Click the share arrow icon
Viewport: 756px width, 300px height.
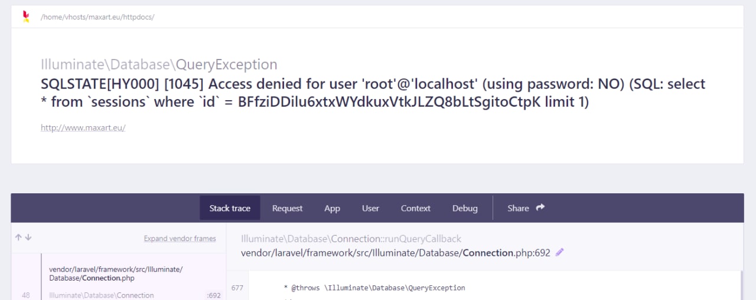[540, 207]
